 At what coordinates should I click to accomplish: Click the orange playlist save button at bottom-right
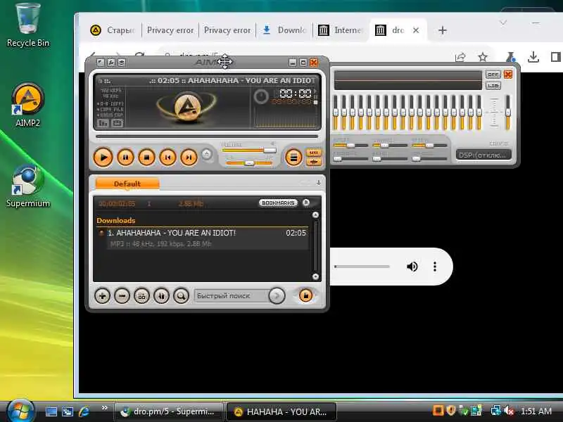click(x=305, y=295)
